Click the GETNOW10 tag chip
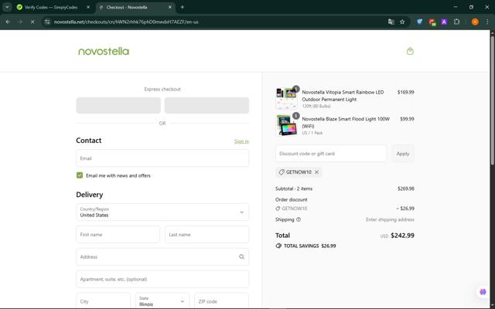This screenshot has width=495, height=309. tap(299, 172)
